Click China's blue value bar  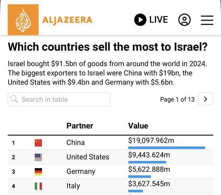[167, 148]
